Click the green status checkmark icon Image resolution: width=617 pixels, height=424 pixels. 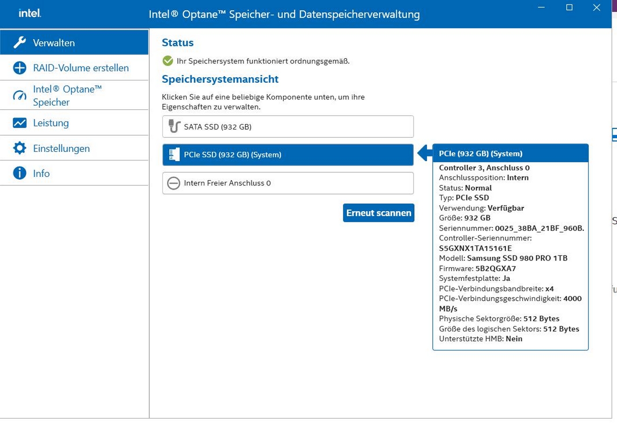point(167,61)
